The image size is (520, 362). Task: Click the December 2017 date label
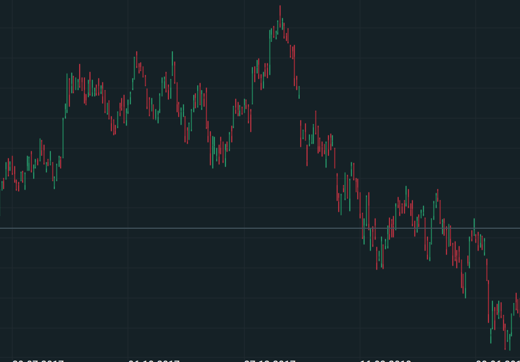point(270,361)
